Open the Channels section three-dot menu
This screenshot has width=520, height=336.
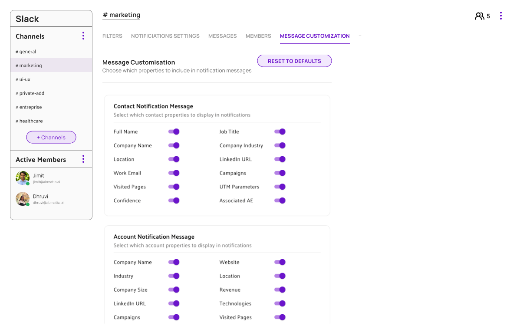click(83, 36)
